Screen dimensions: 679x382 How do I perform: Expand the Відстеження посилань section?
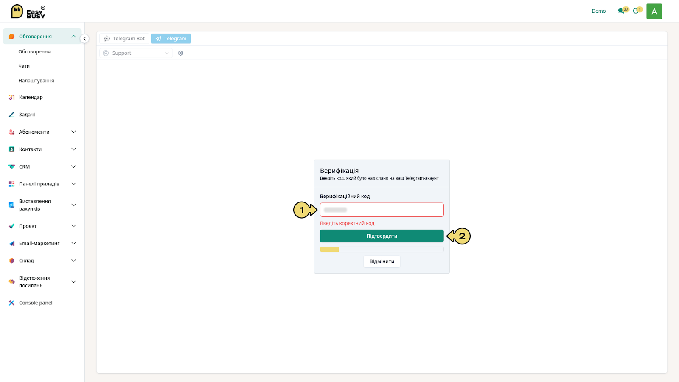click(73, 282)
